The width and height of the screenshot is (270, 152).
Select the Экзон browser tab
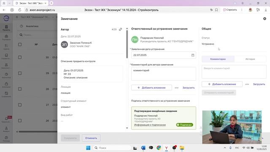[x=31, y=3]
